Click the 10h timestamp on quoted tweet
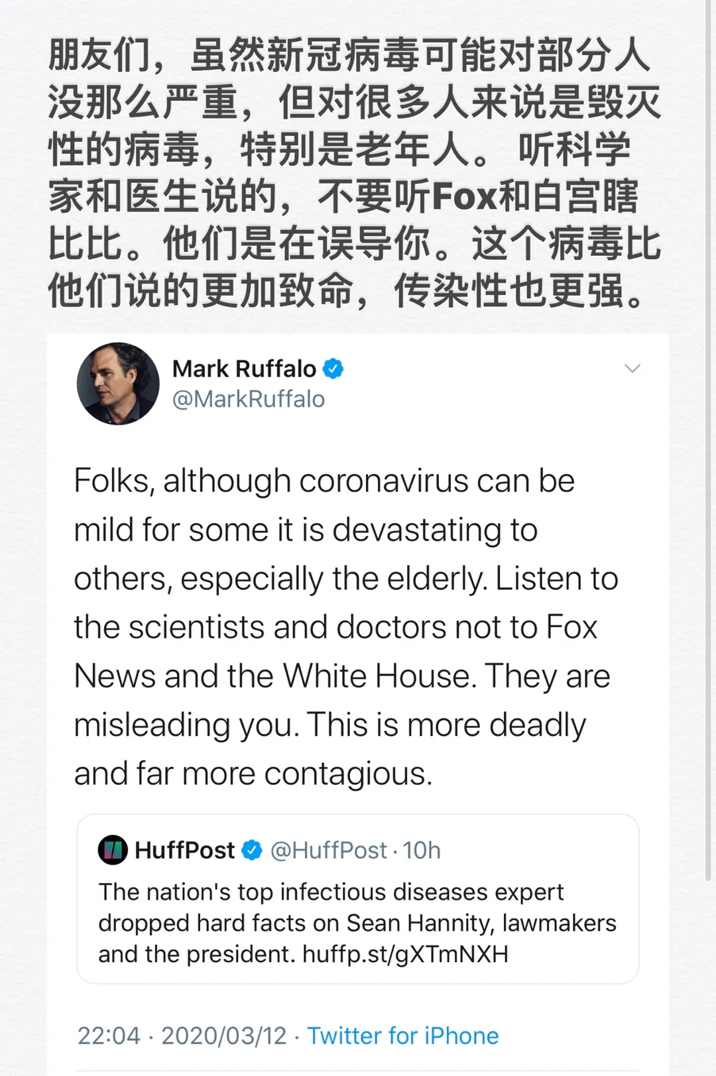This screenshot has height=1076, width=716. pos(422,850)
